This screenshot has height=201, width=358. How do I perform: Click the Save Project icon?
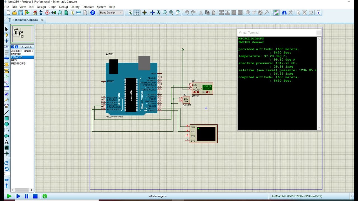[x=21, y=13]
